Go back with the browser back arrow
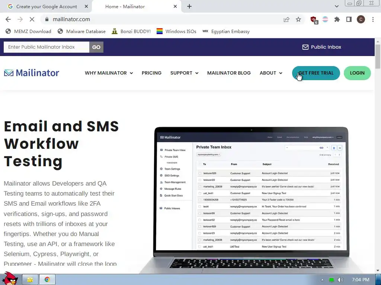The image size is (381, 285). [8, 19]
